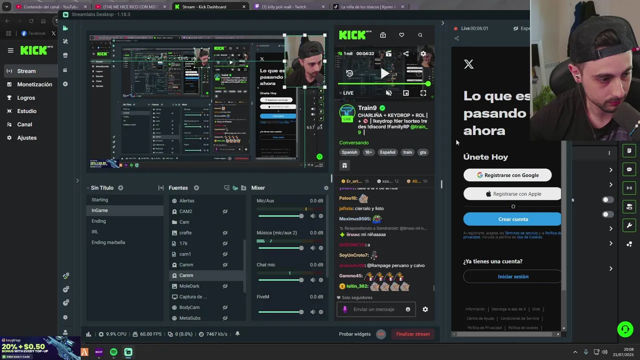The image size is (640, 360).
Task: Mute the Mic/Aux audio channel
Action: (x=312, y=216)
